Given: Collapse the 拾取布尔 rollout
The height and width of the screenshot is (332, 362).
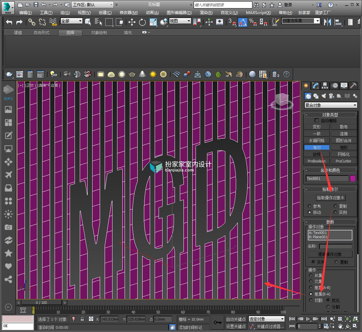Looking at the screenshot, I should point(330,189).
